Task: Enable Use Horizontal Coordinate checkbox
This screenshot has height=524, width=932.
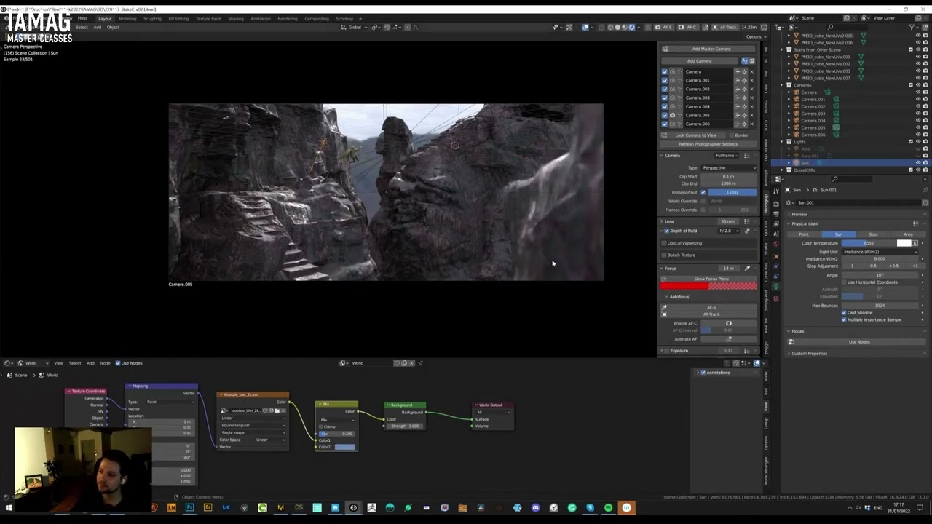Action: [x=844, y=282]
